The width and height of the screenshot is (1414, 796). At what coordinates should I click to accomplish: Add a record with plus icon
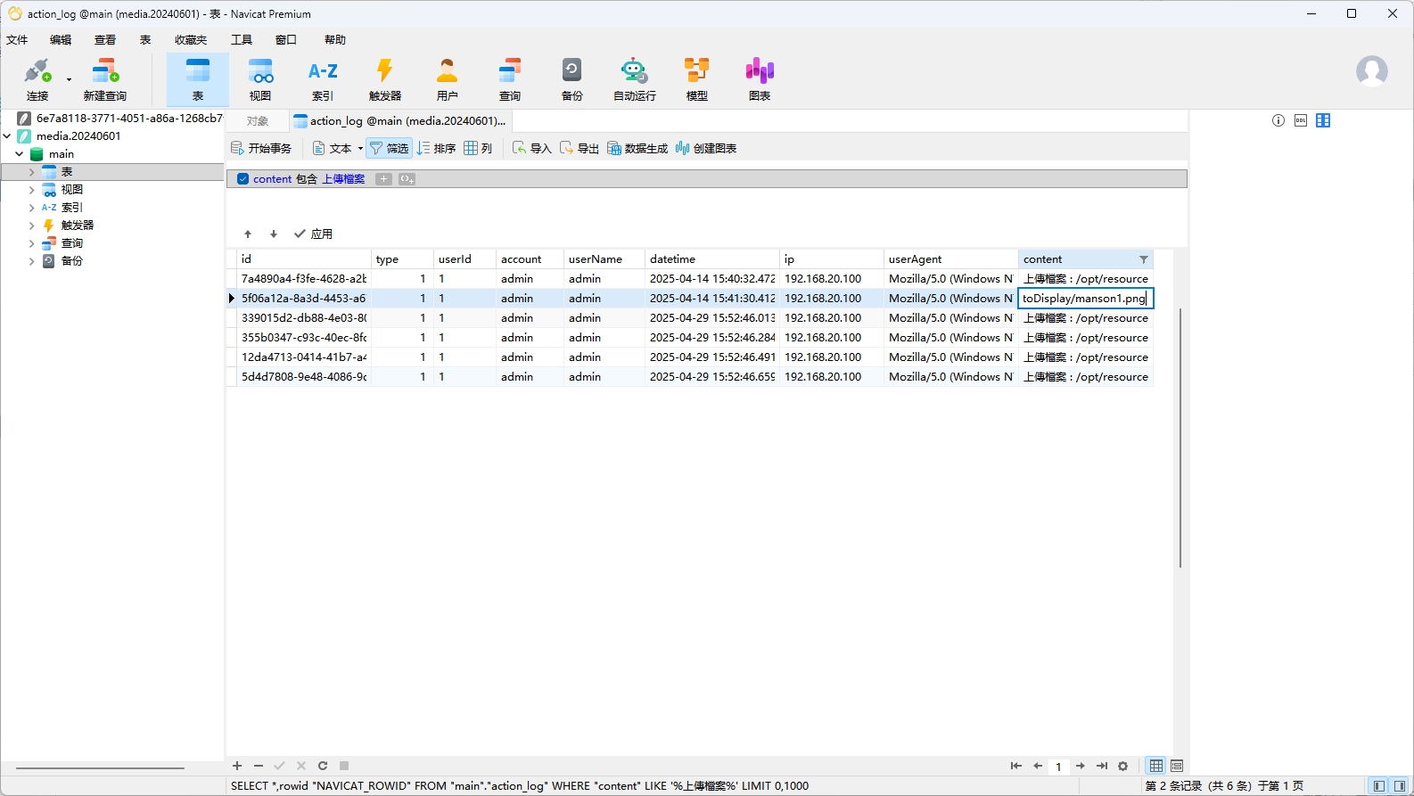237,766
